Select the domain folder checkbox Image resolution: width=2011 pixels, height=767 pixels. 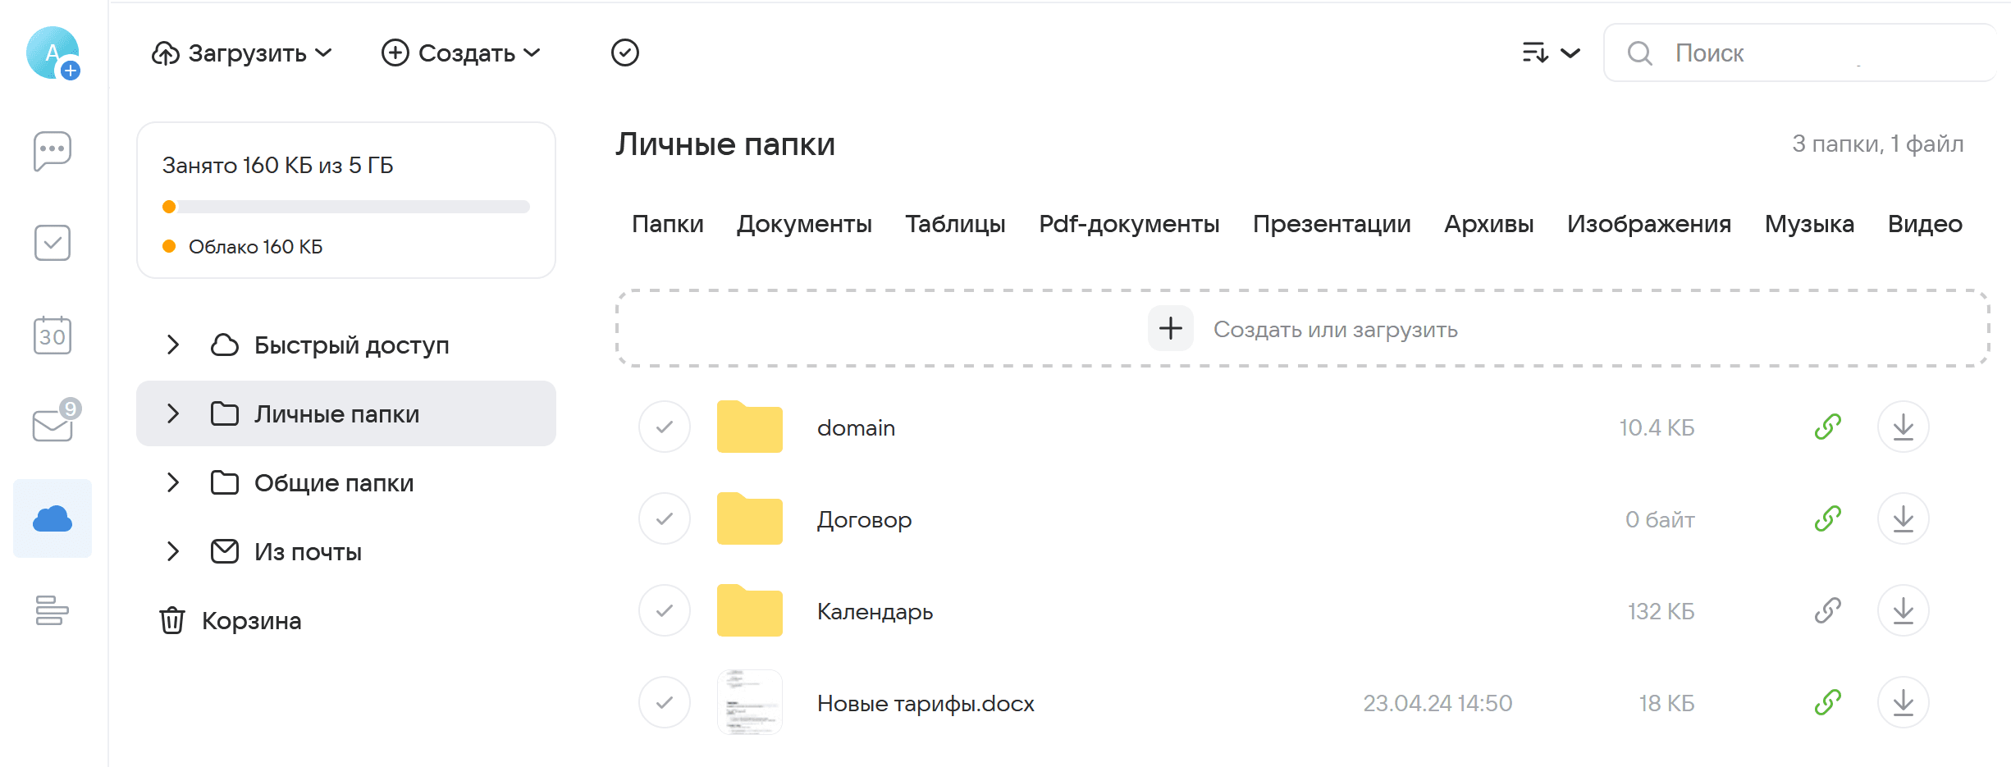tap(665, 427)
